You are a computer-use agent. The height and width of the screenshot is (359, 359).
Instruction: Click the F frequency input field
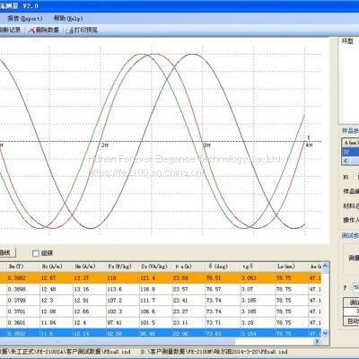(x=356, y=287)
